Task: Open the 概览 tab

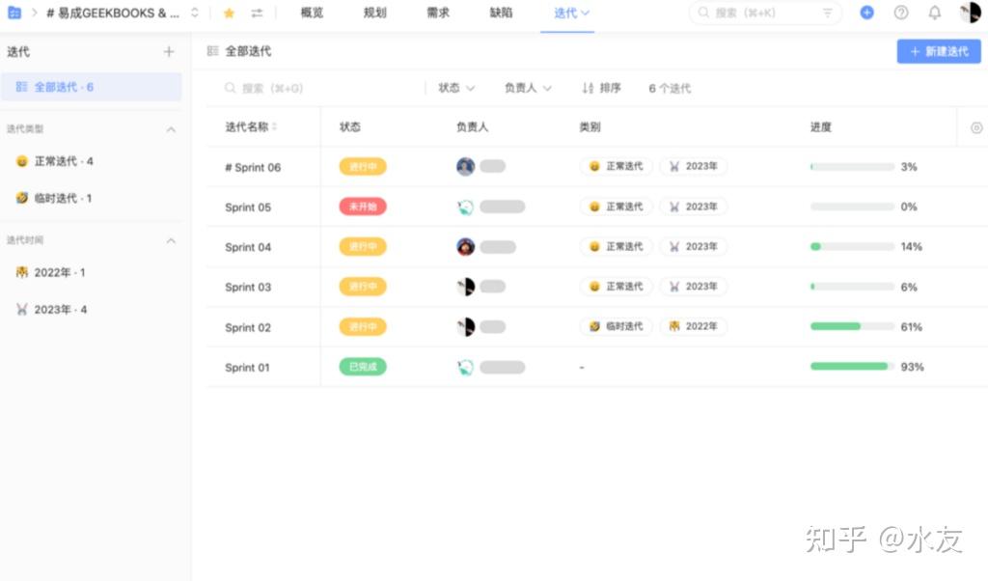Action: 311,13
